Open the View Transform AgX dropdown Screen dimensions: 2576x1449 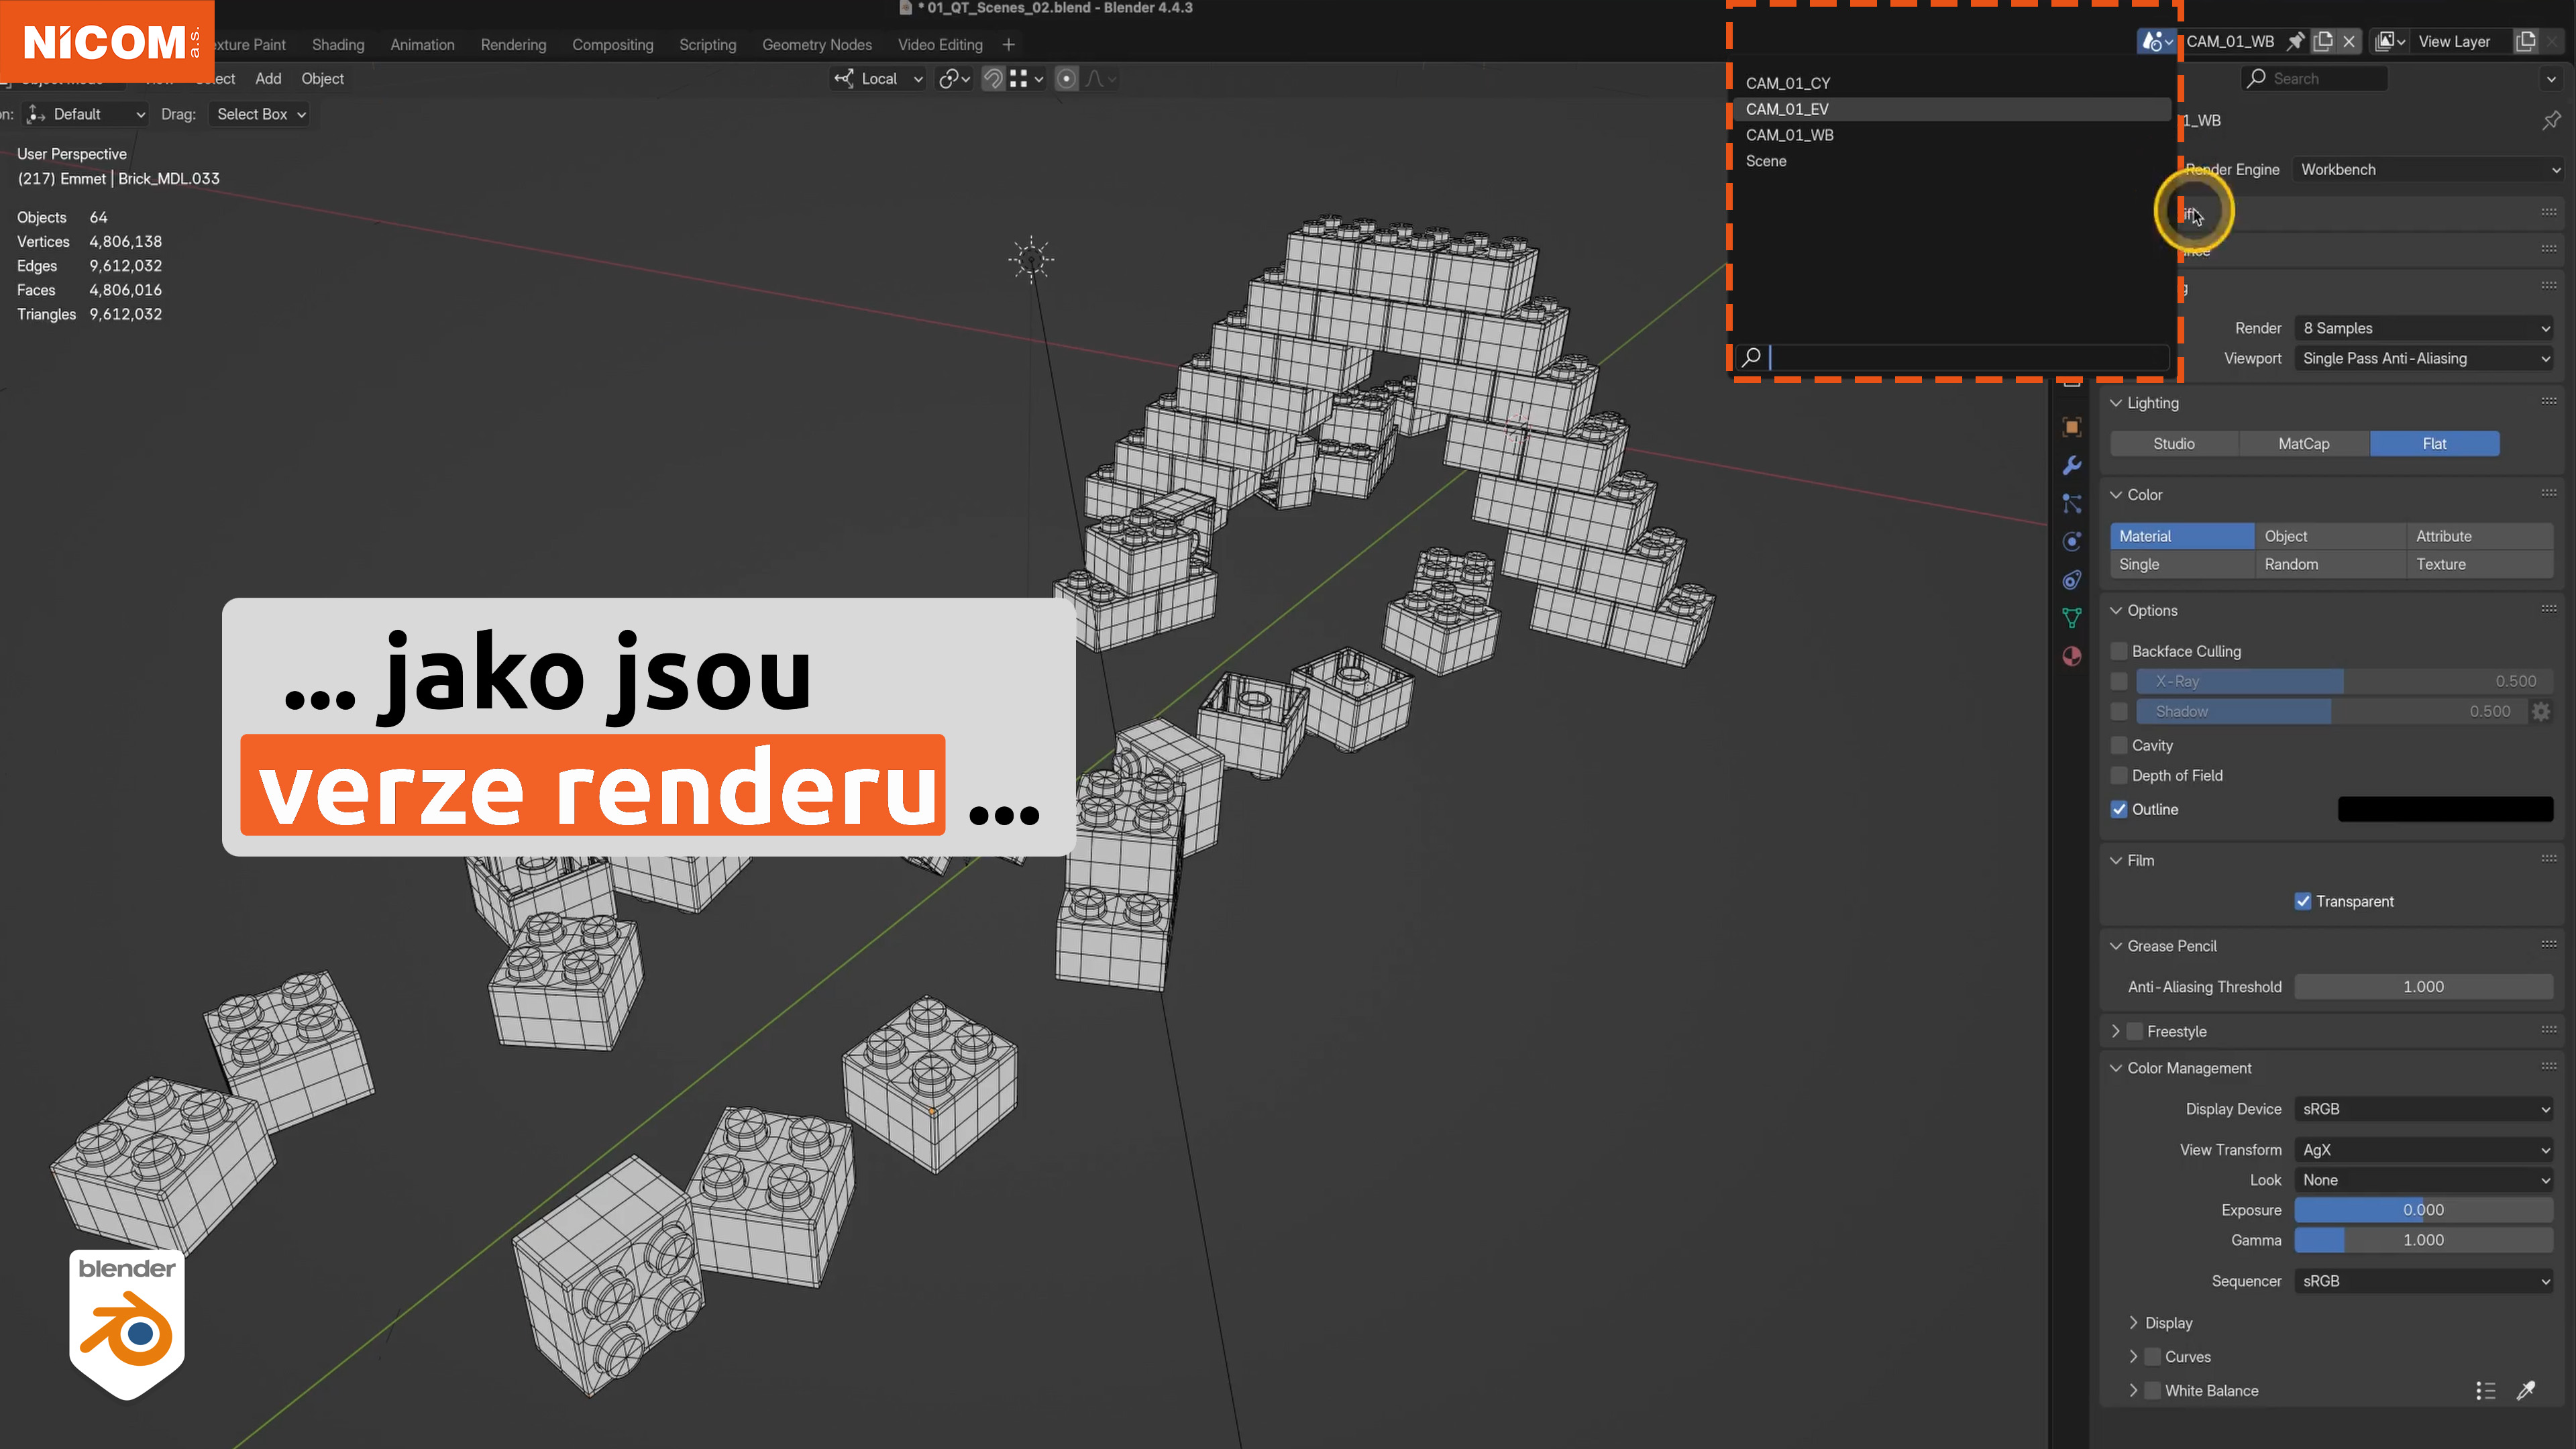[x=2424, y=1150]
